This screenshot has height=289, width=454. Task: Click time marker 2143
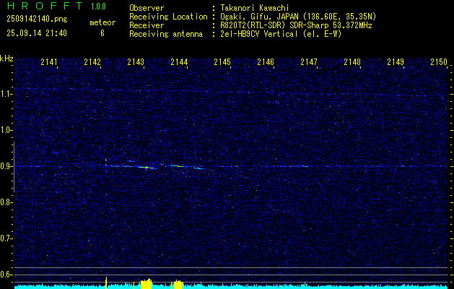136,61
